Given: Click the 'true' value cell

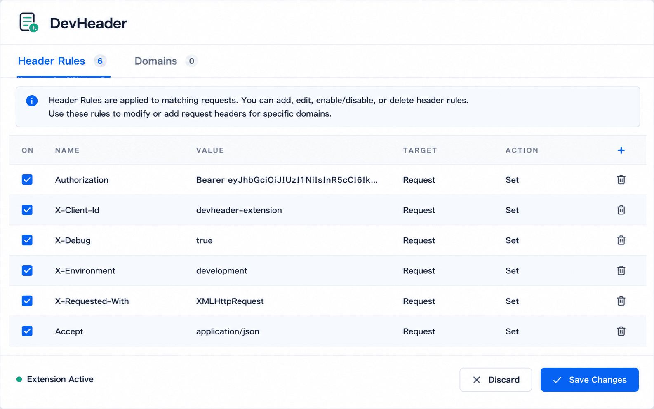Looking at the screenshot, I should pos(204,240).
